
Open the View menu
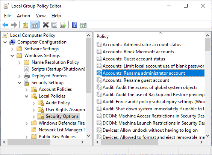point(41,16)
